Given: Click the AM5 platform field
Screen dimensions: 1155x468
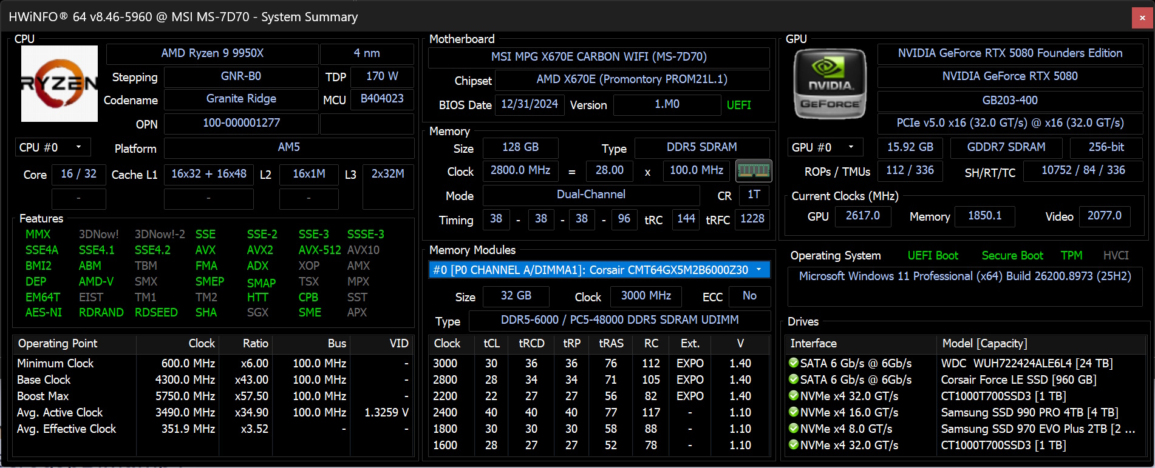Looking at the screenshot, I should (289, 147).
